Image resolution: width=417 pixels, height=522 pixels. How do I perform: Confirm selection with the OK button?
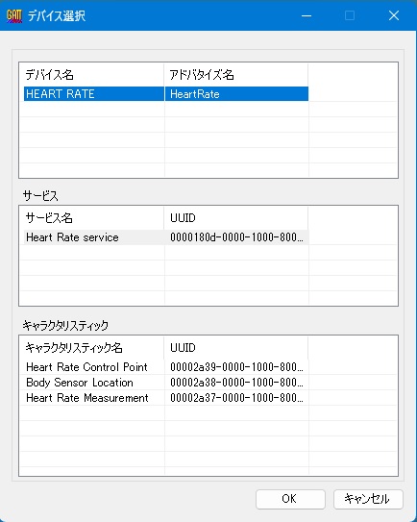click(290, 499)
